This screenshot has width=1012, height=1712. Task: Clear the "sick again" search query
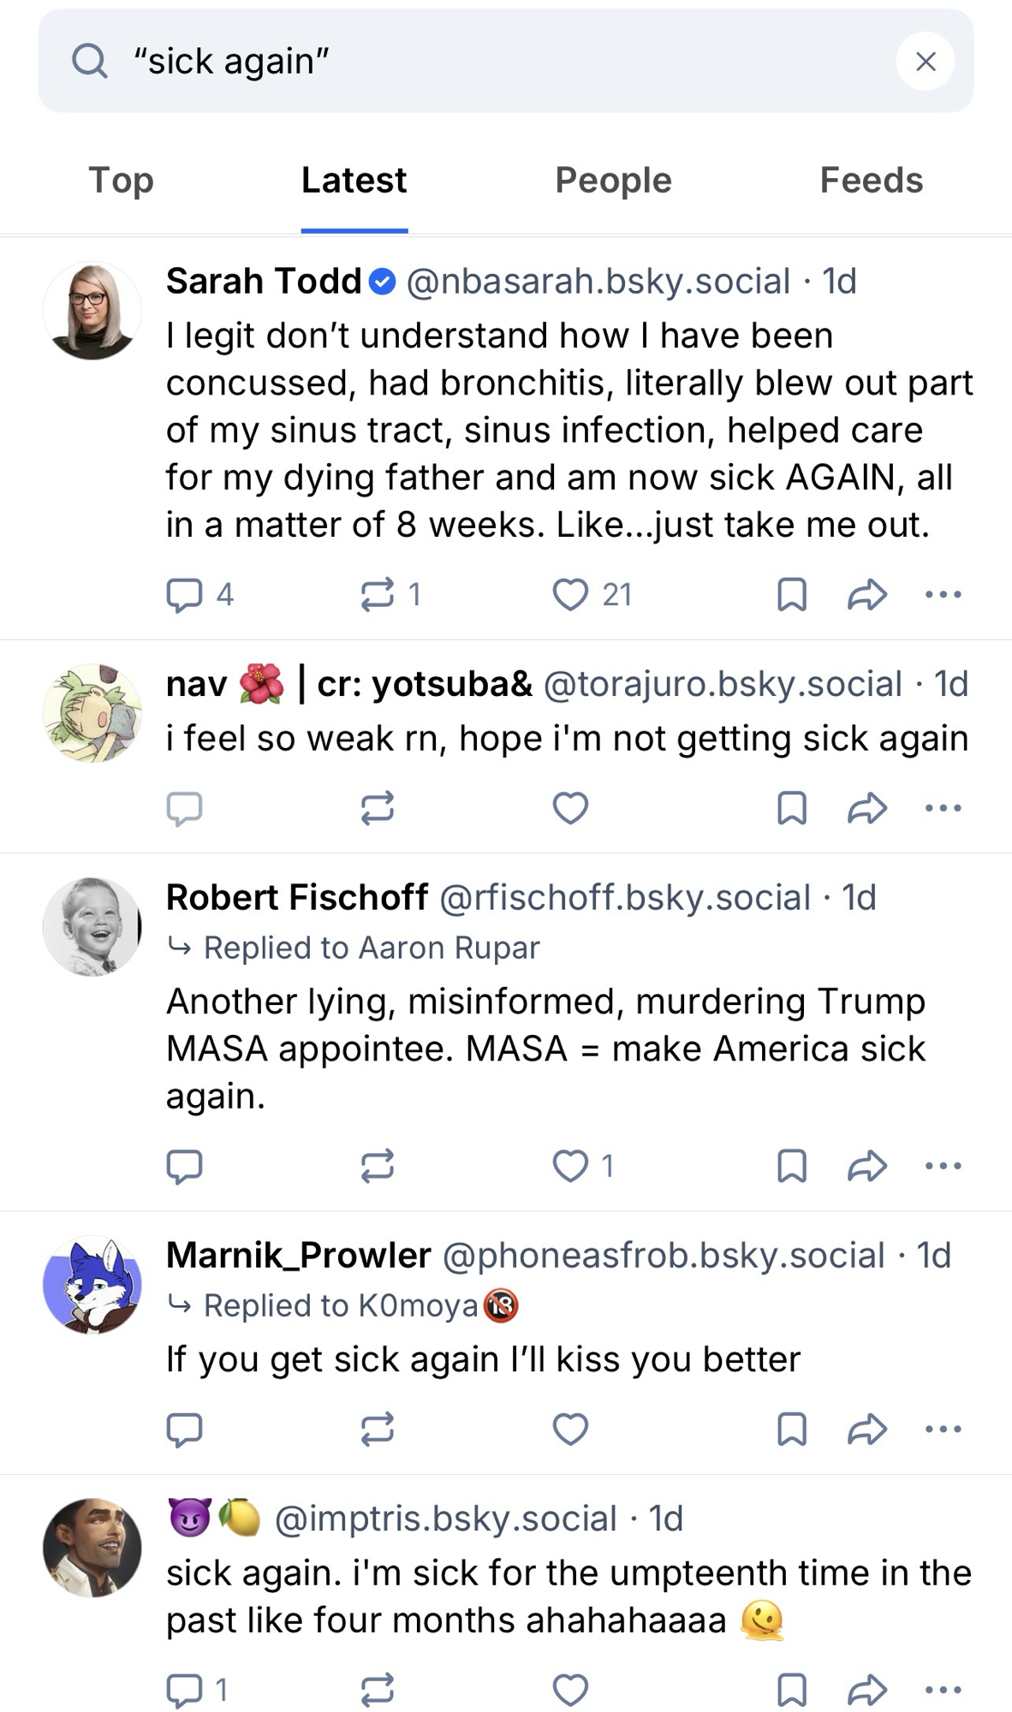925,62
